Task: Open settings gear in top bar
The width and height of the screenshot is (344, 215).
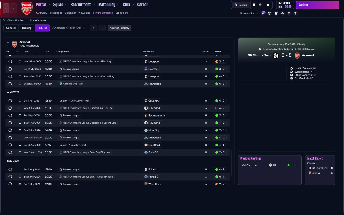Action: [268, 5]
